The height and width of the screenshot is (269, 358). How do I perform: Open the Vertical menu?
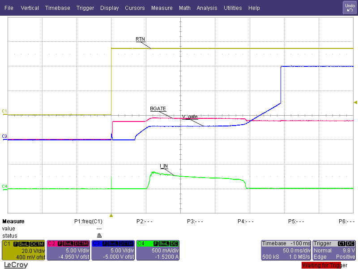(x=30, y=8)
